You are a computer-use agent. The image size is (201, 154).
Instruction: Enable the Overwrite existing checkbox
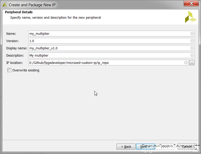9,70
